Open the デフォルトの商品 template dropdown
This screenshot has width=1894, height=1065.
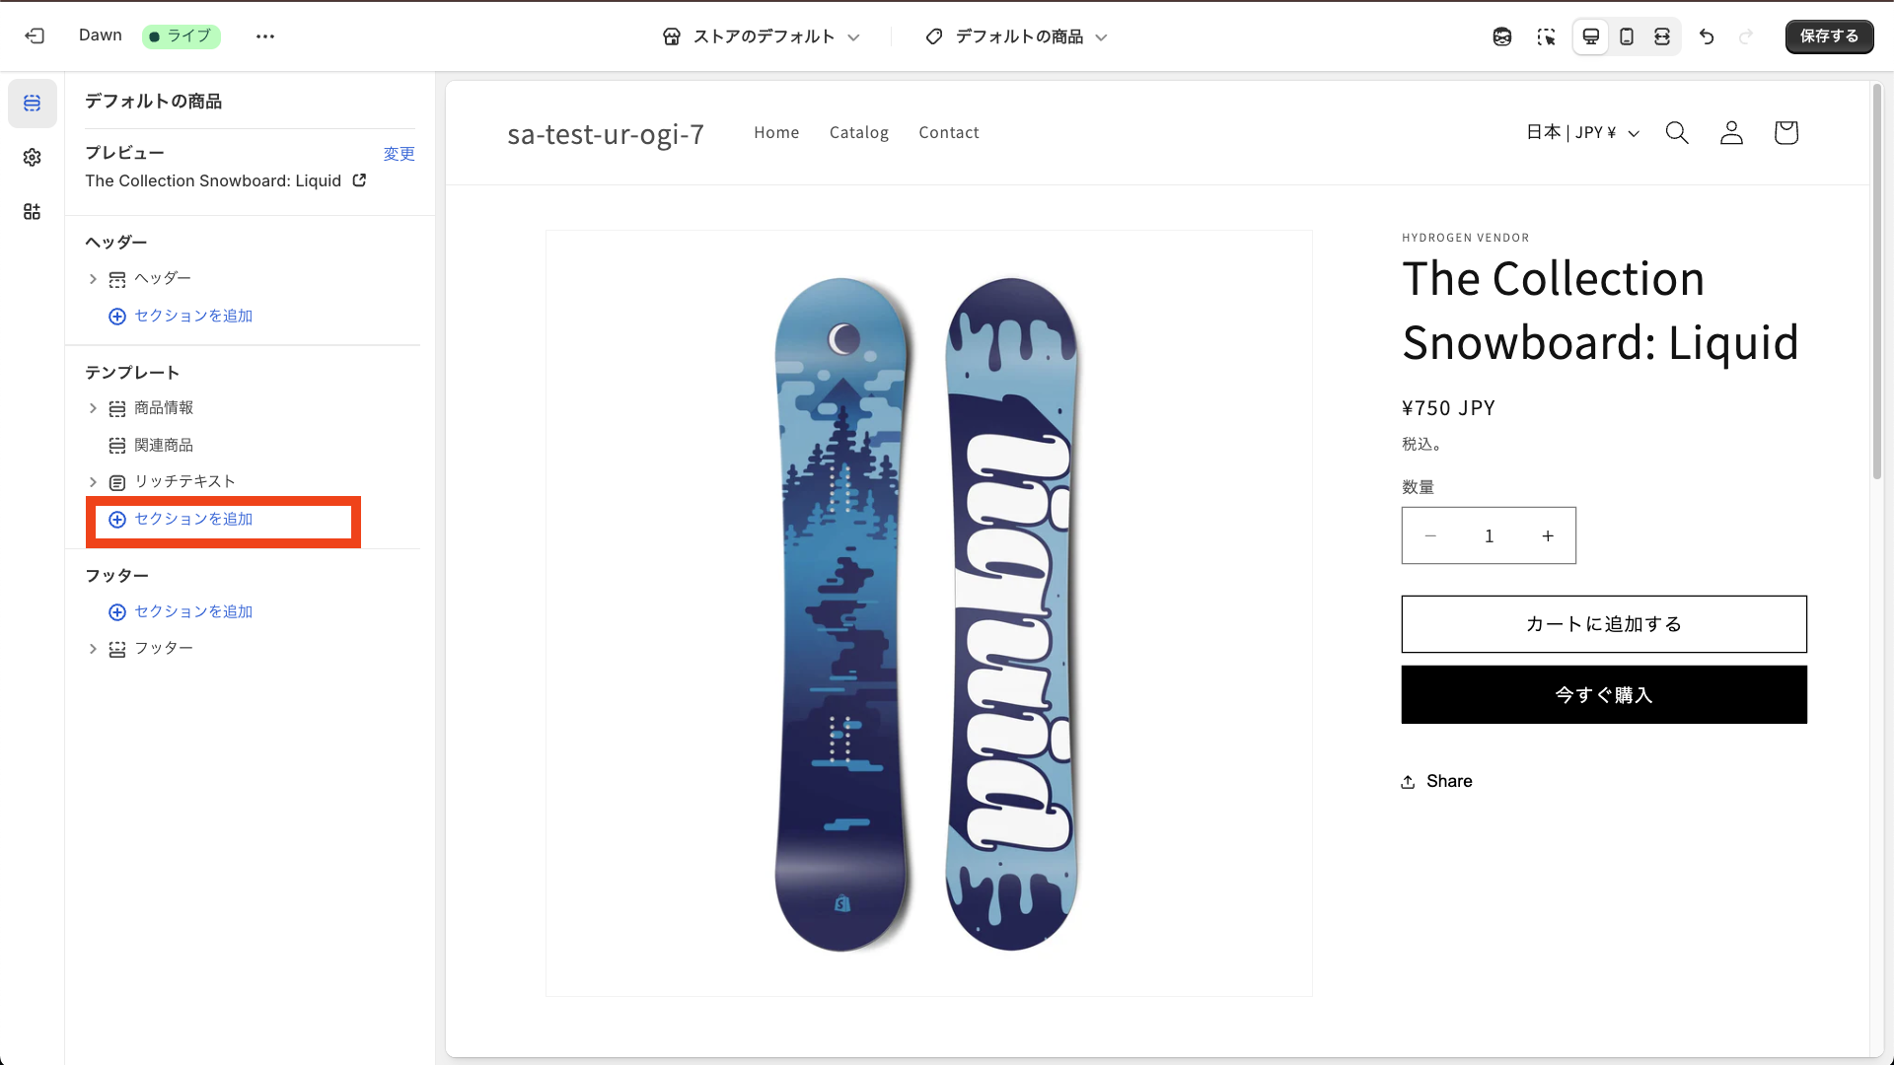(x=1017, y=36)
